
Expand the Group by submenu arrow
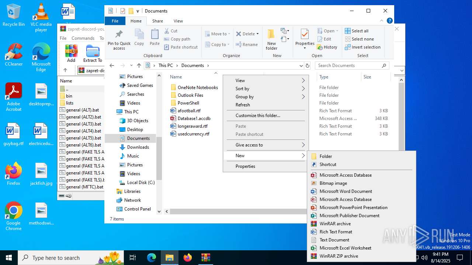click(303, 97)
